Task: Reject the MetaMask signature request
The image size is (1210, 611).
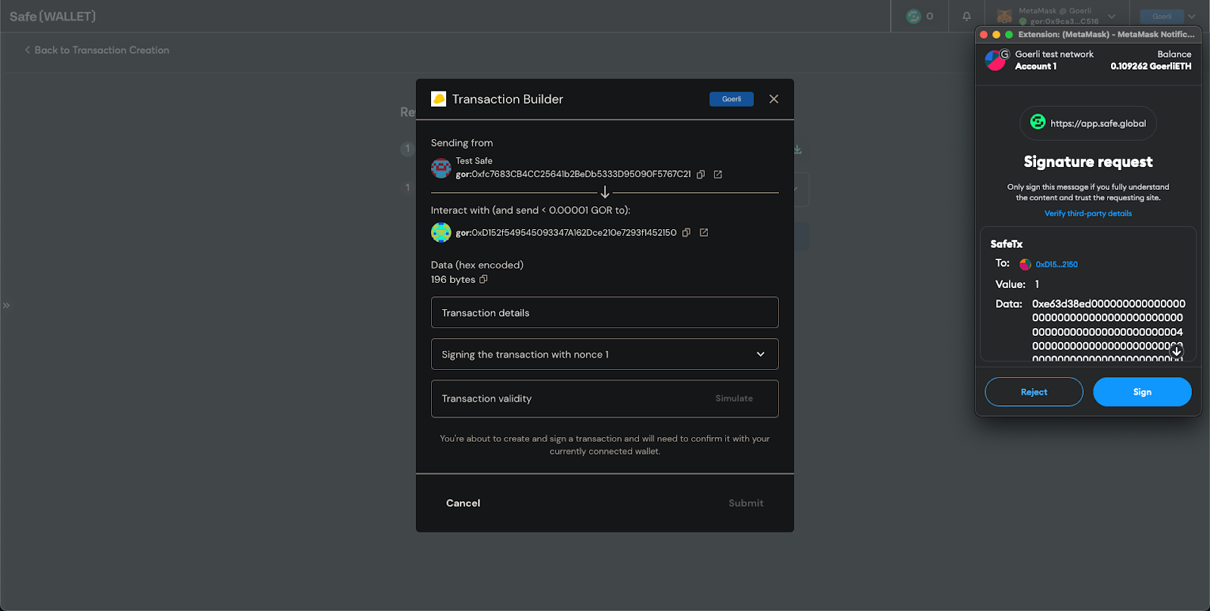Action: [1034, 392]
